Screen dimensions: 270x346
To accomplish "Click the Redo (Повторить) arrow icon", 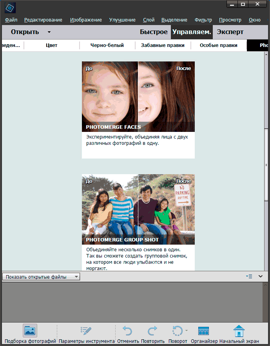I will (152, 331).
